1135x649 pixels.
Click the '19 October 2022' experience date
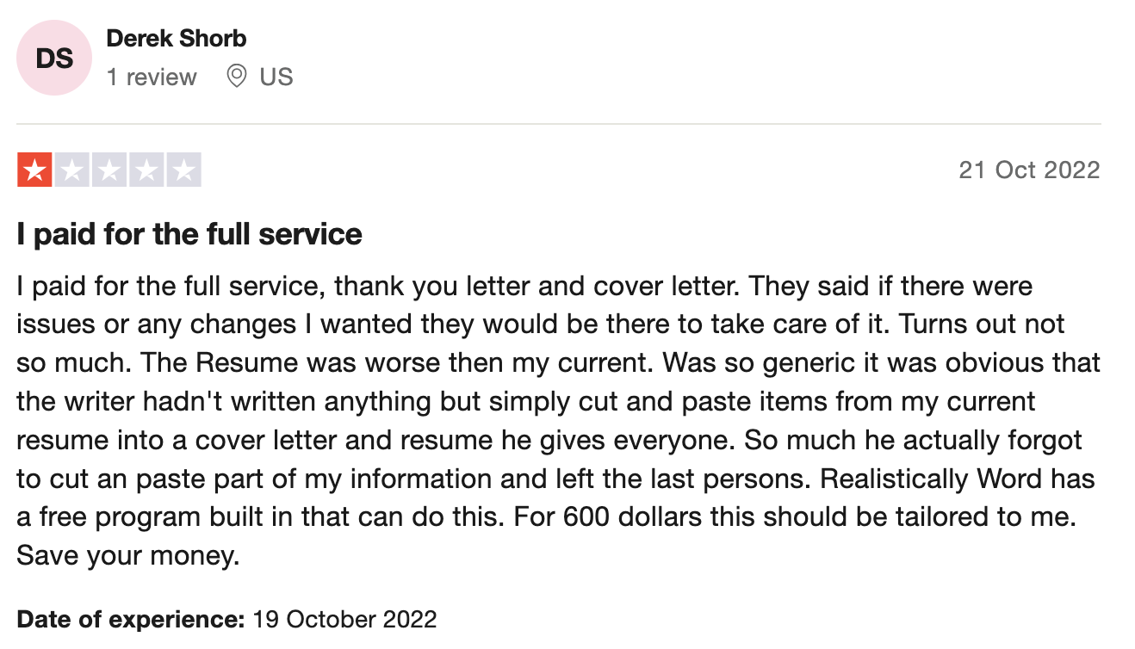point(344,619)
